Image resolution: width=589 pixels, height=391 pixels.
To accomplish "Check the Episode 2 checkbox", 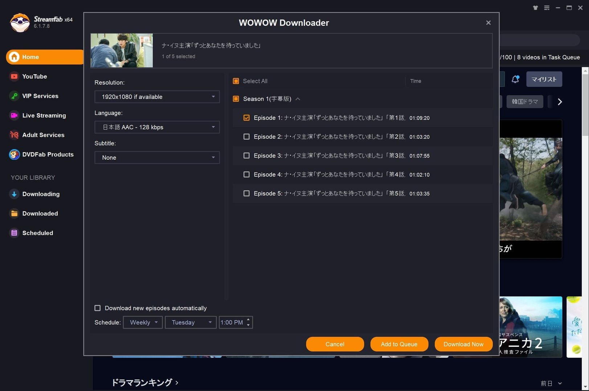I will click(246, 136).
